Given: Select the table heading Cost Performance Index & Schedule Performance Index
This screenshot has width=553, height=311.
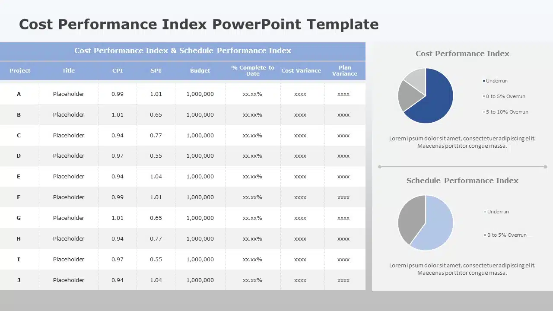Looking at the screenshot, I should tap(183, 51).
